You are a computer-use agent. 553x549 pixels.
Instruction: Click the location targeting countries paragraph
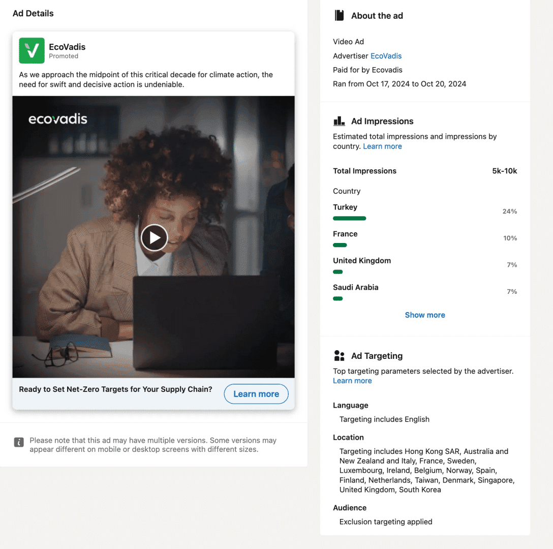[x=427, y=470]
